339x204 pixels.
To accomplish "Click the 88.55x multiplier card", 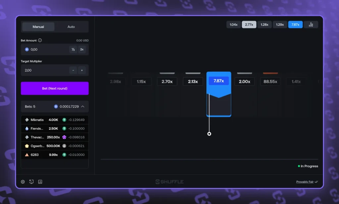I will click(270, 82).
